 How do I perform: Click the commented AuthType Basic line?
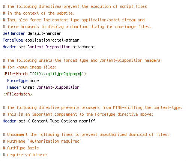pyautogui.click(x=21, y=148)
